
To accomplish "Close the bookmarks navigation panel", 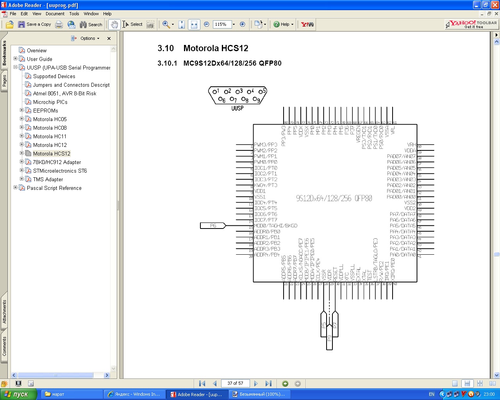I will coord(109,38).
